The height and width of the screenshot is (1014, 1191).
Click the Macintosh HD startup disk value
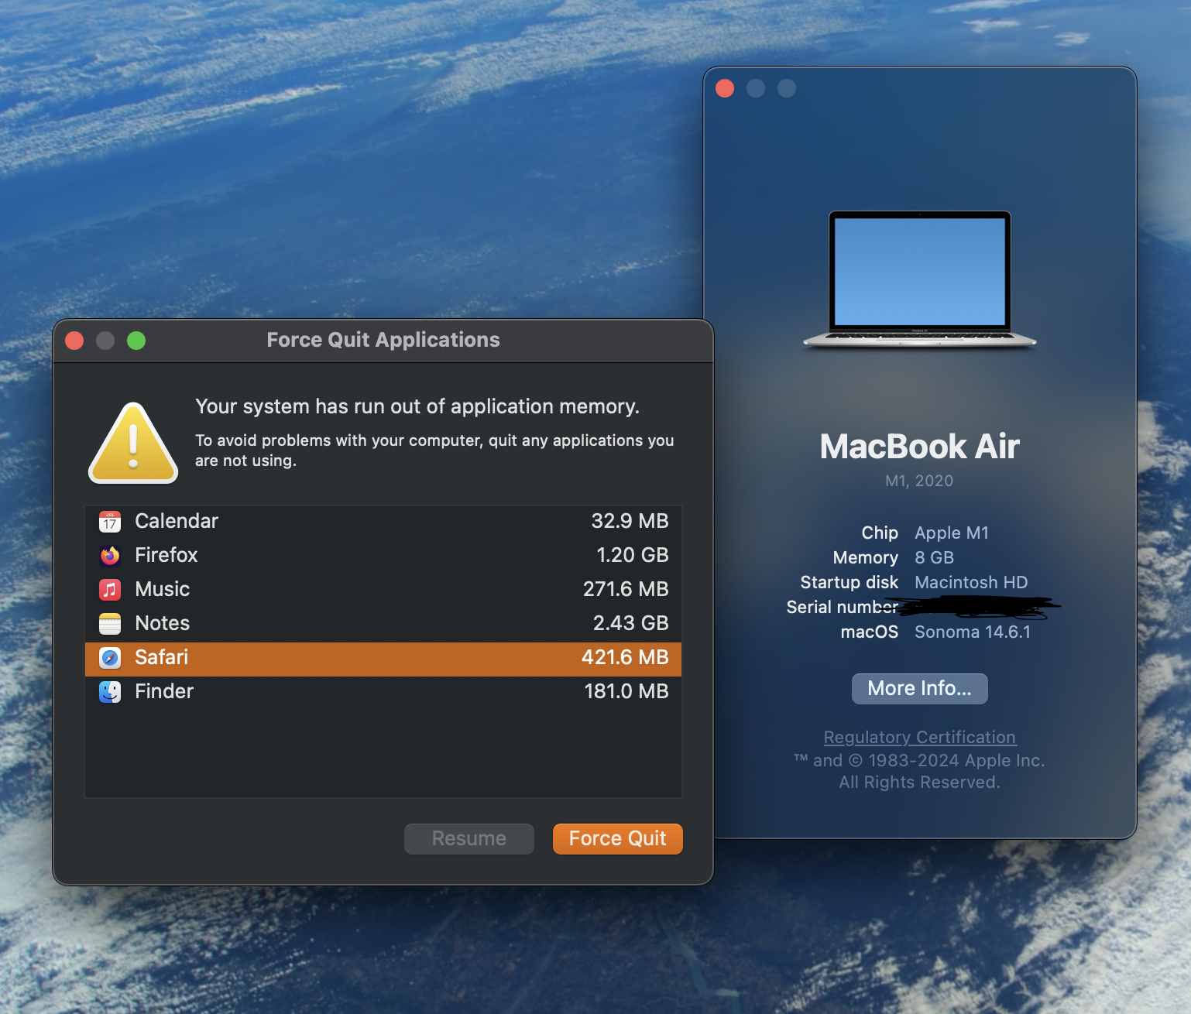pyautogui.click(x=971, y=583)
